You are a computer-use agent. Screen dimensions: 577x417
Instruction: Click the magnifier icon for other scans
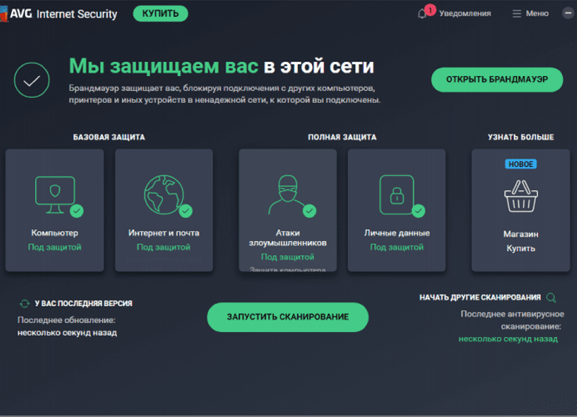pos(551,297)
